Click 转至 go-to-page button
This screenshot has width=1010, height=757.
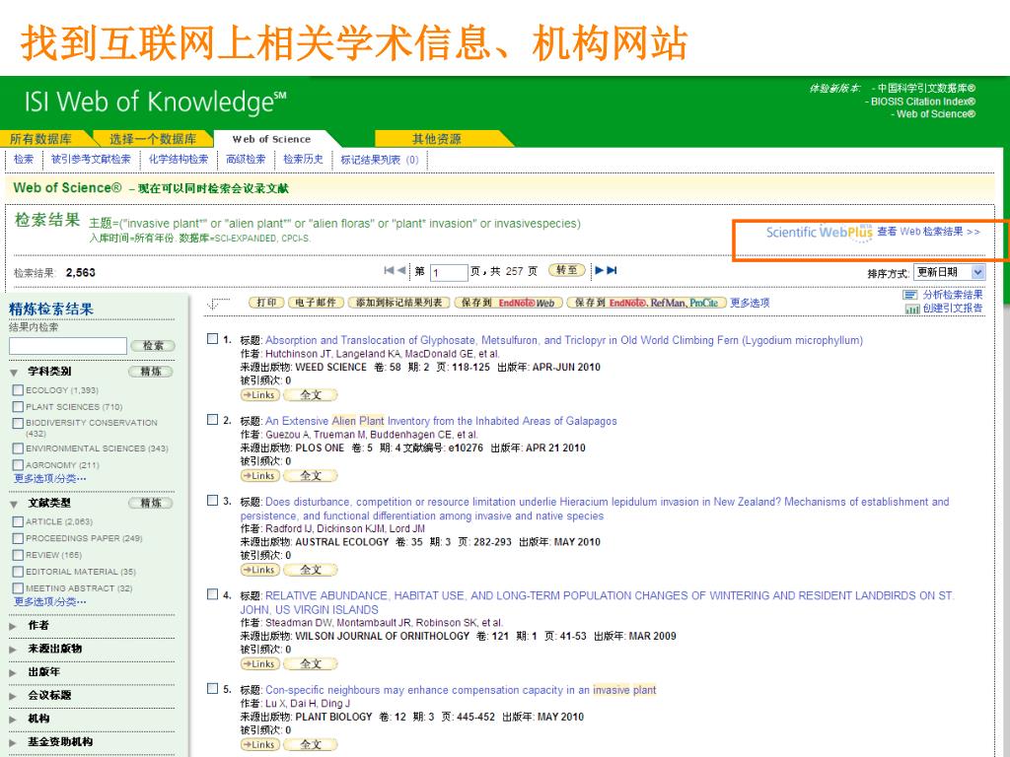(567, 270)
